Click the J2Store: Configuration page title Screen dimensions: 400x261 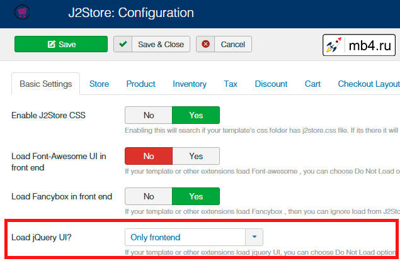click(131, 13)
